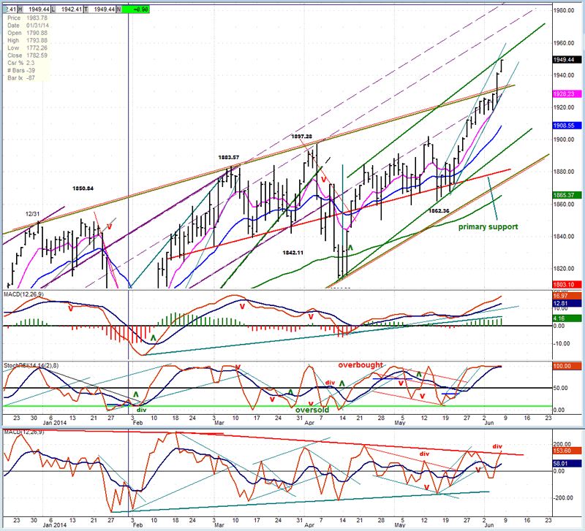Click the green -8.98 net change box
This screenshot has height=531, width=585.
tap(136, 9)
